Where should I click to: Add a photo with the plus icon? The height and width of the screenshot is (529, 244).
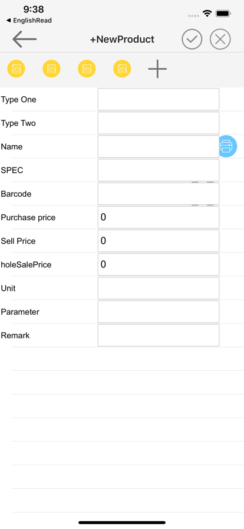(157, 69)
